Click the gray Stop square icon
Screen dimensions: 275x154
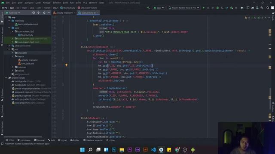click(x=236, y=8)
